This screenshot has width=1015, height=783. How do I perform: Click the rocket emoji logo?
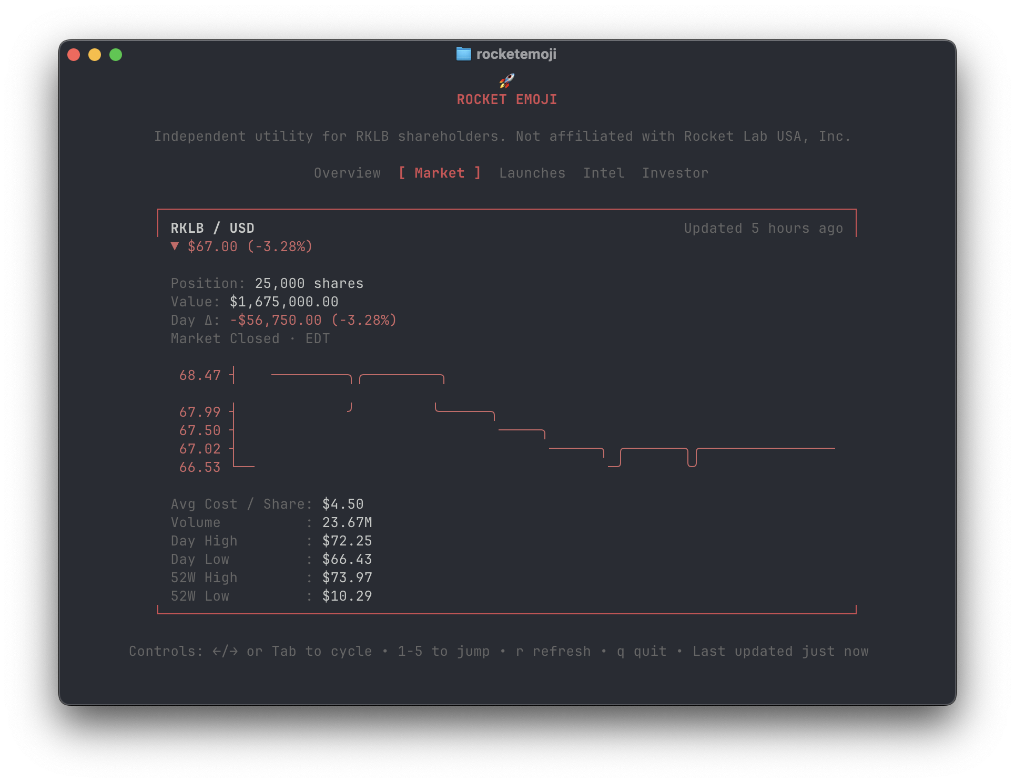pyautogui.click(x=506, y=80)
